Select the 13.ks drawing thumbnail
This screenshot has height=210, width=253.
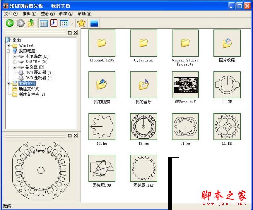143,127
